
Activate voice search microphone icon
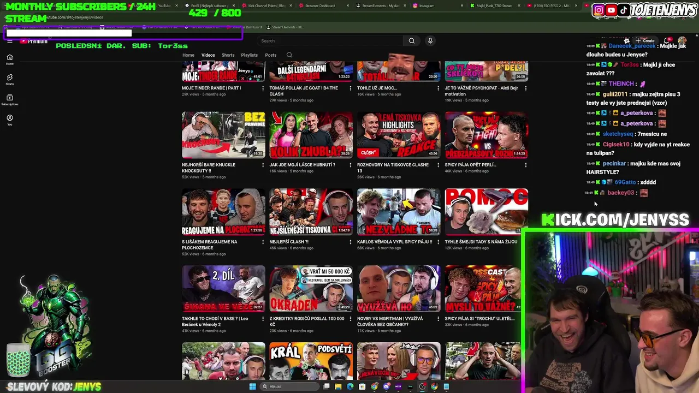point(430,41)
